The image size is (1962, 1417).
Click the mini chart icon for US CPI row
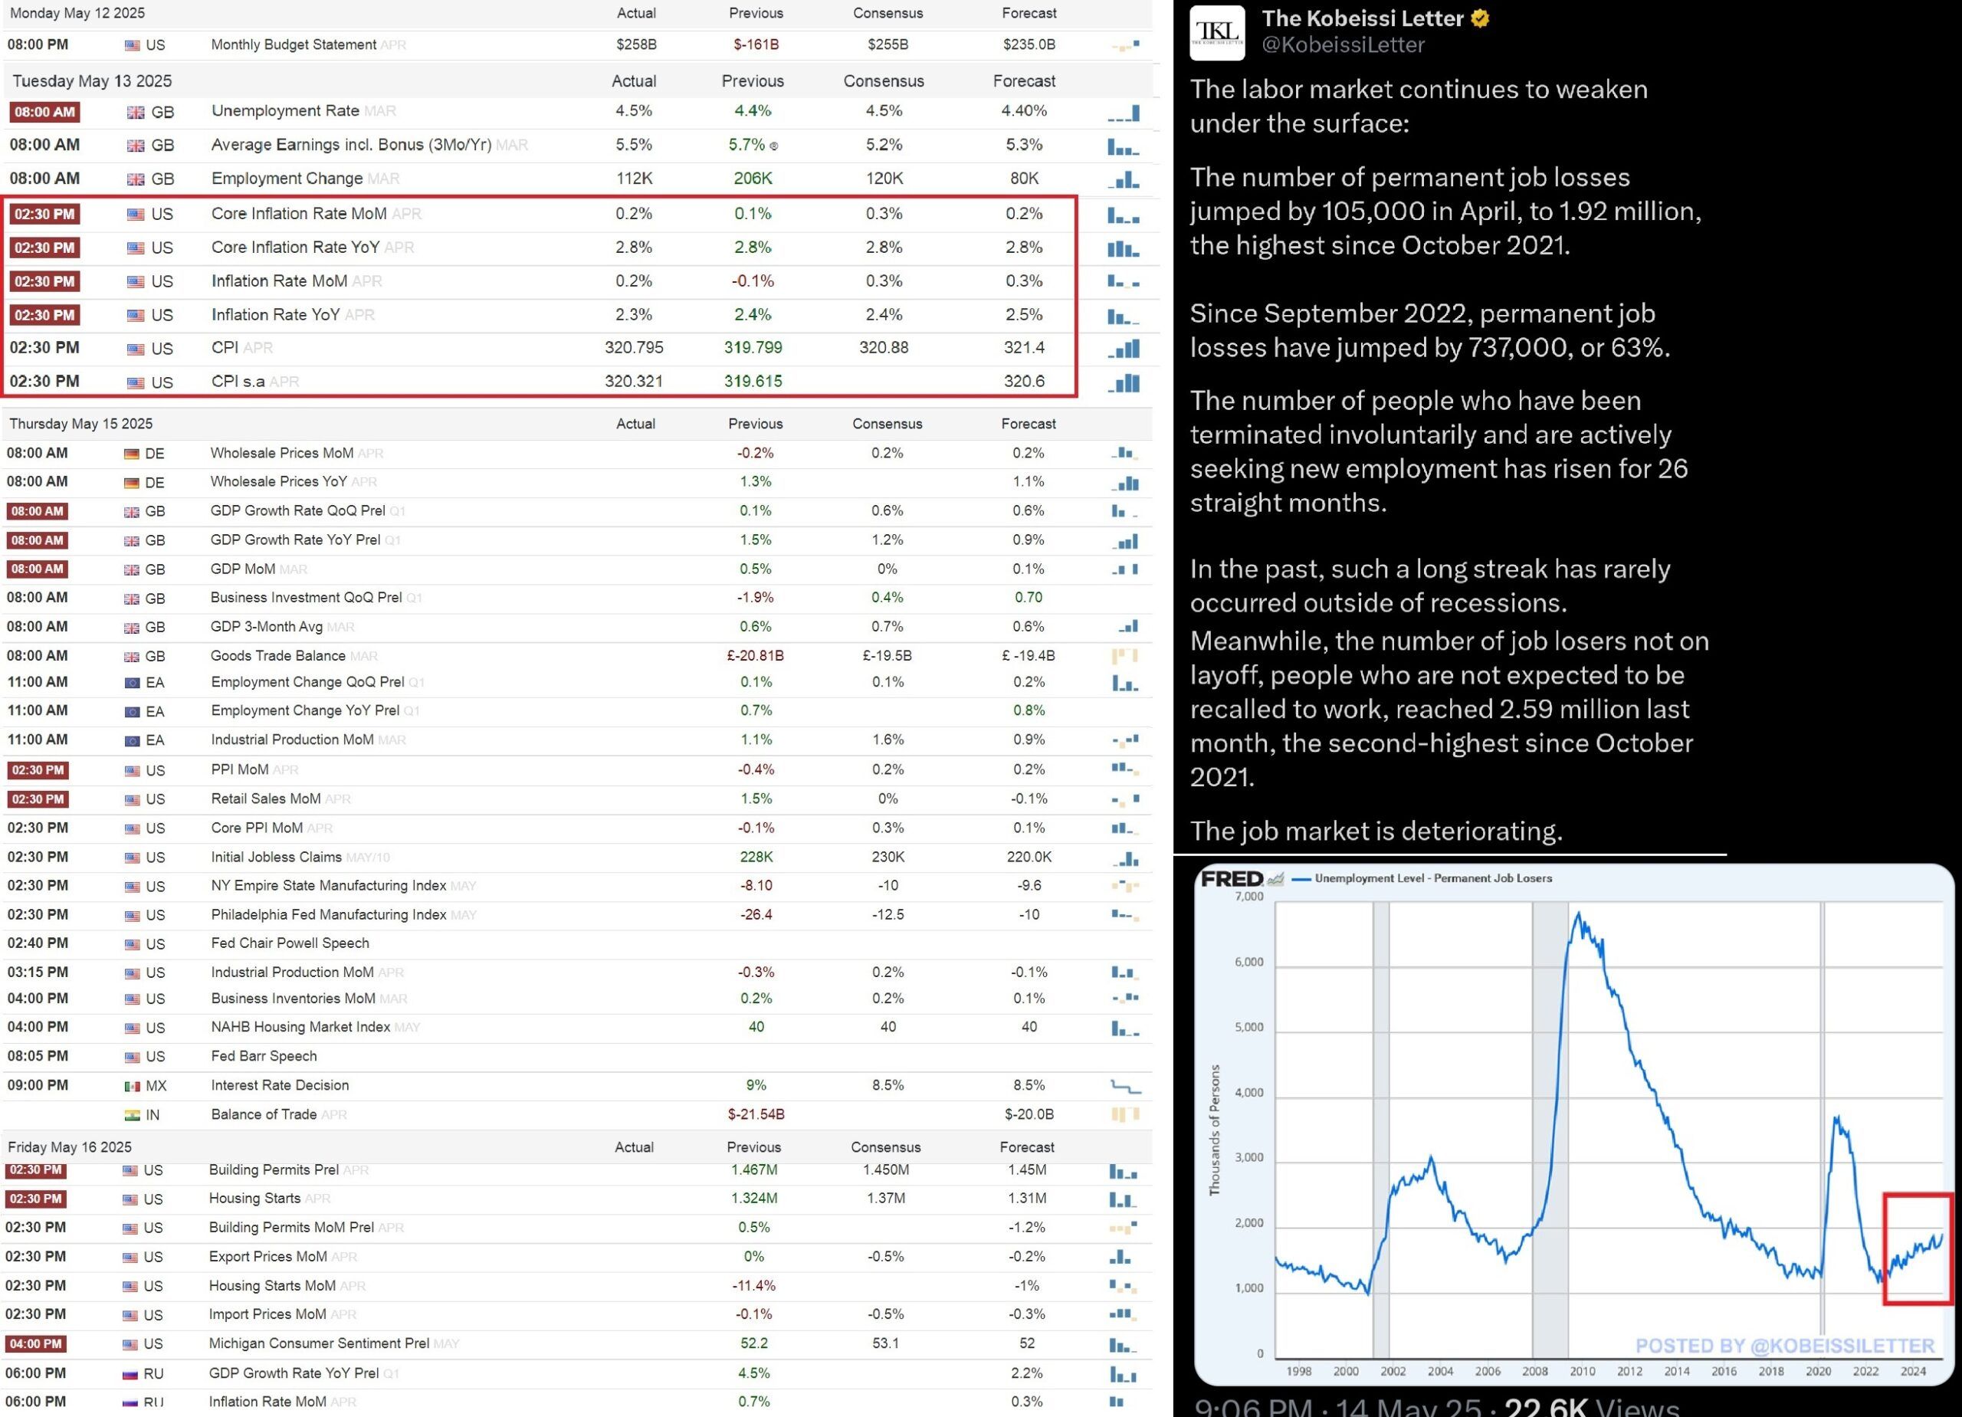point(1124,349)
